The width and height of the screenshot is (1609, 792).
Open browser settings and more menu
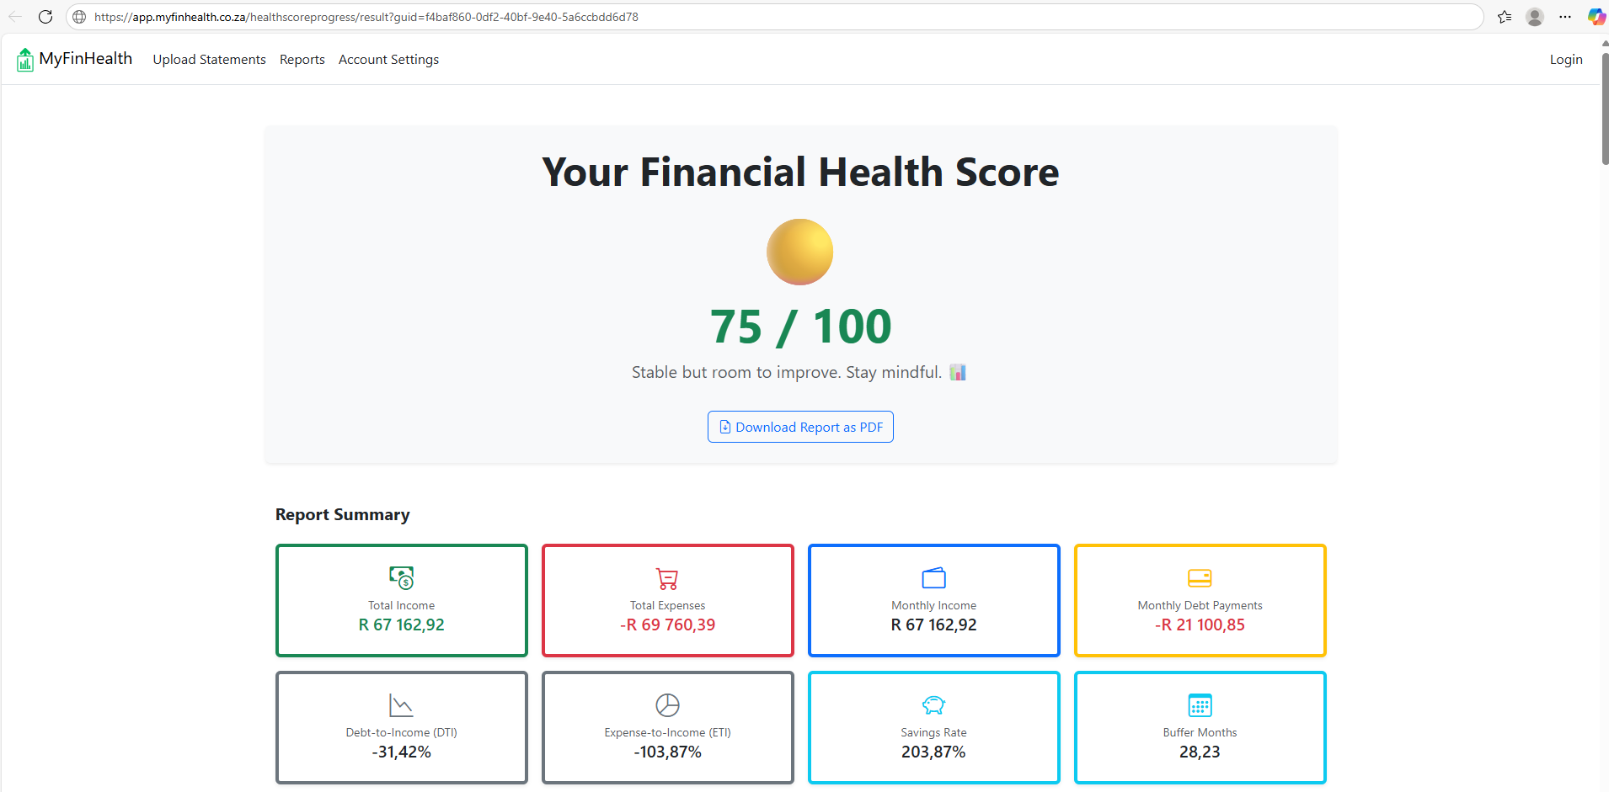pos(1565,17)
